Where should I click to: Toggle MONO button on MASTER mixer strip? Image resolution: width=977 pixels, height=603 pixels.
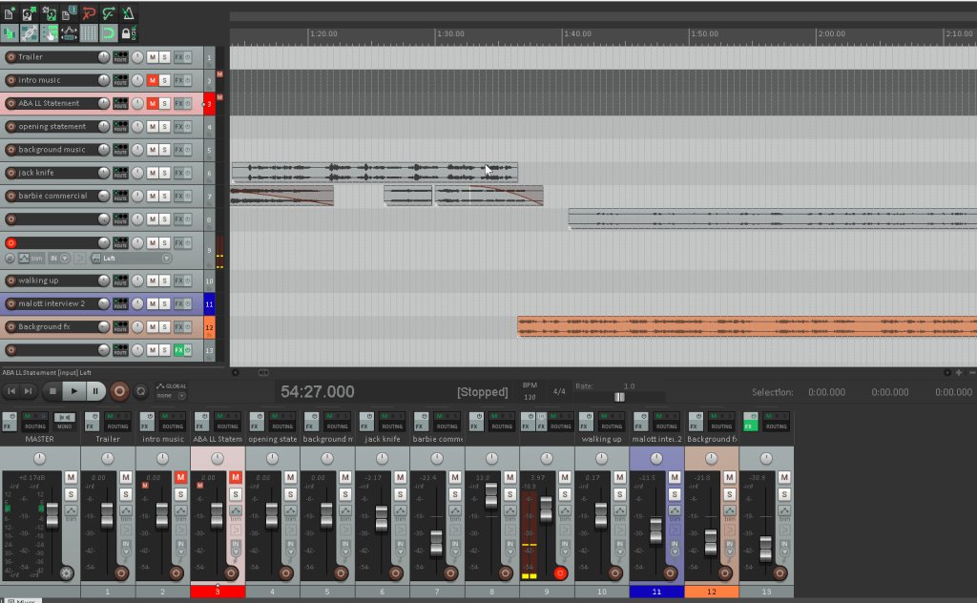[x=64, y=422]
